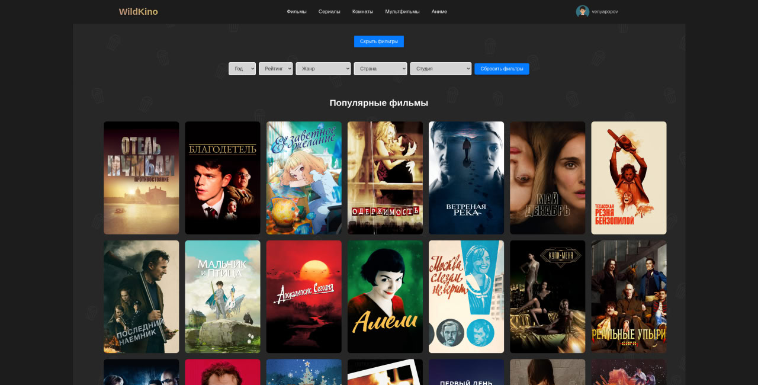
Task: Open the Страна filter dropdown
Action: coord(381,69)
